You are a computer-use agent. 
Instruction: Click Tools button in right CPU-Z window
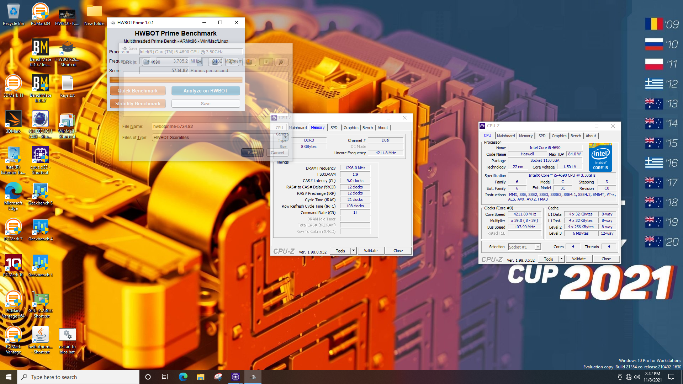click(548, 259)
